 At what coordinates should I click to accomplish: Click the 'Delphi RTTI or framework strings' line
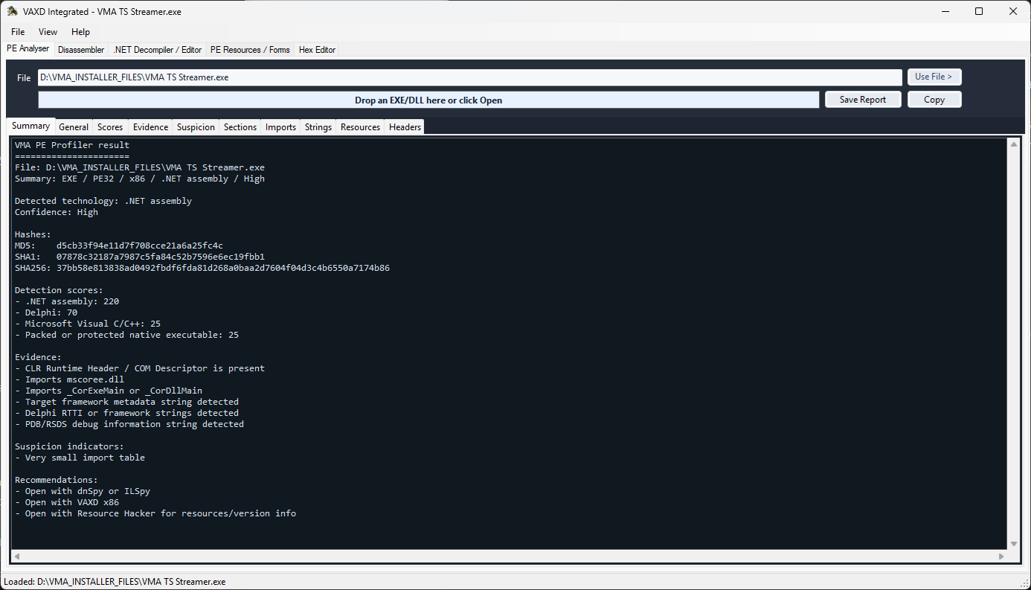126,413
